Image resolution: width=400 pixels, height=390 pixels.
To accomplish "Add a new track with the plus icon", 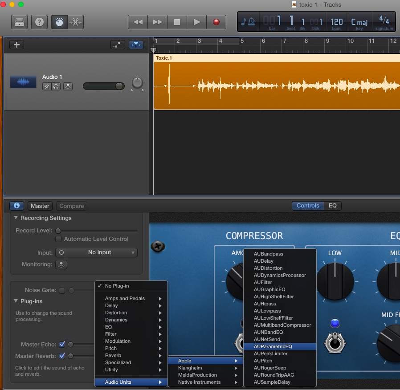I will pos(16,45).
